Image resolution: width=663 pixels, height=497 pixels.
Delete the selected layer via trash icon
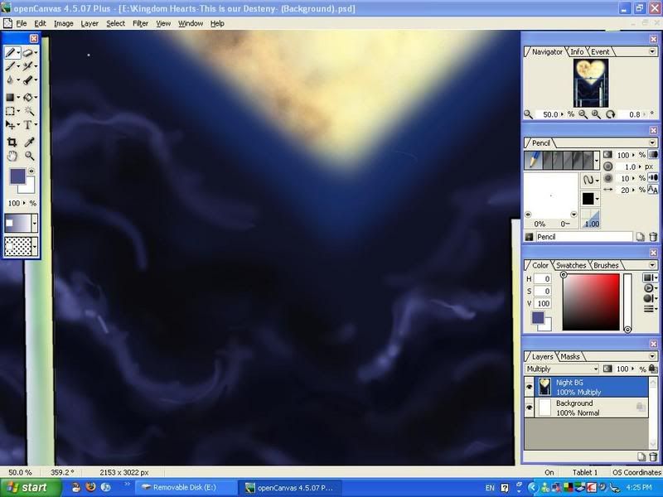[653, 456]
